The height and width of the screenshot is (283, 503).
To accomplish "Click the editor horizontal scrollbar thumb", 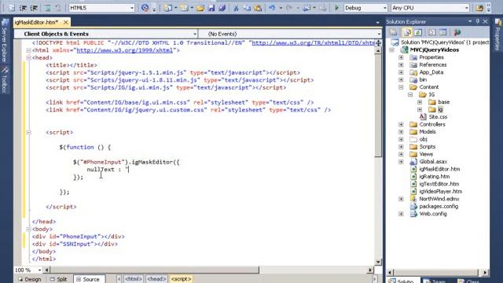I will (155, 270).
